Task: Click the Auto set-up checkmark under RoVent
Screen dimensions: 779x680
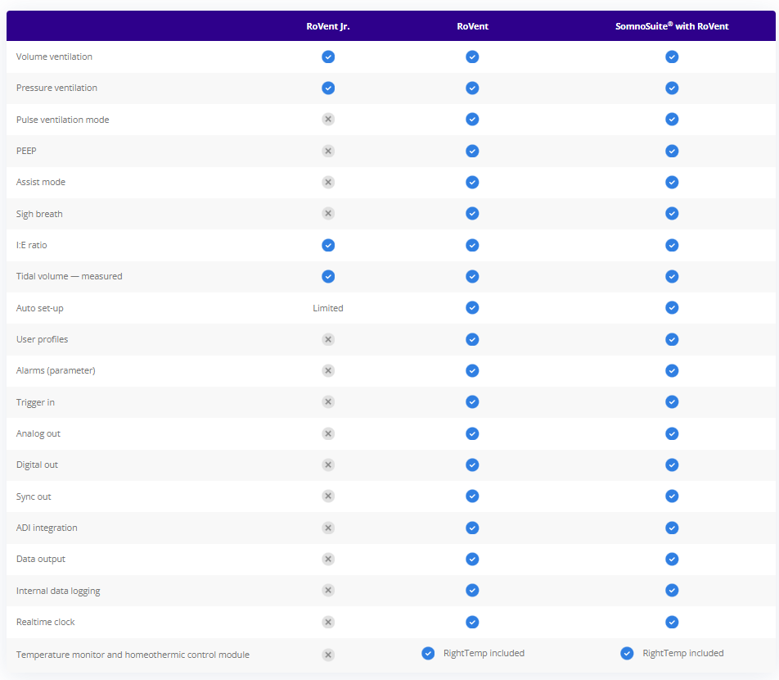Action: pyautogui.click(x=472, y=308)
